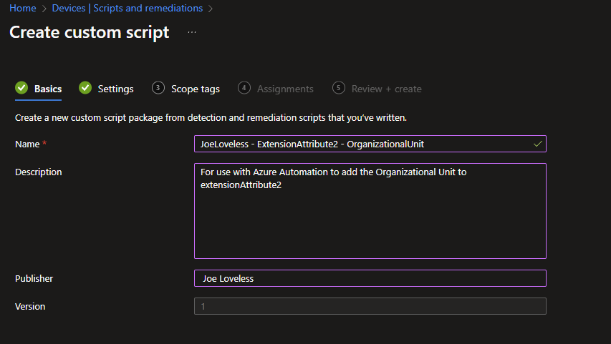611x344 pixels.
Task: Select the Scope tags tab
Action: pos(195,89)
